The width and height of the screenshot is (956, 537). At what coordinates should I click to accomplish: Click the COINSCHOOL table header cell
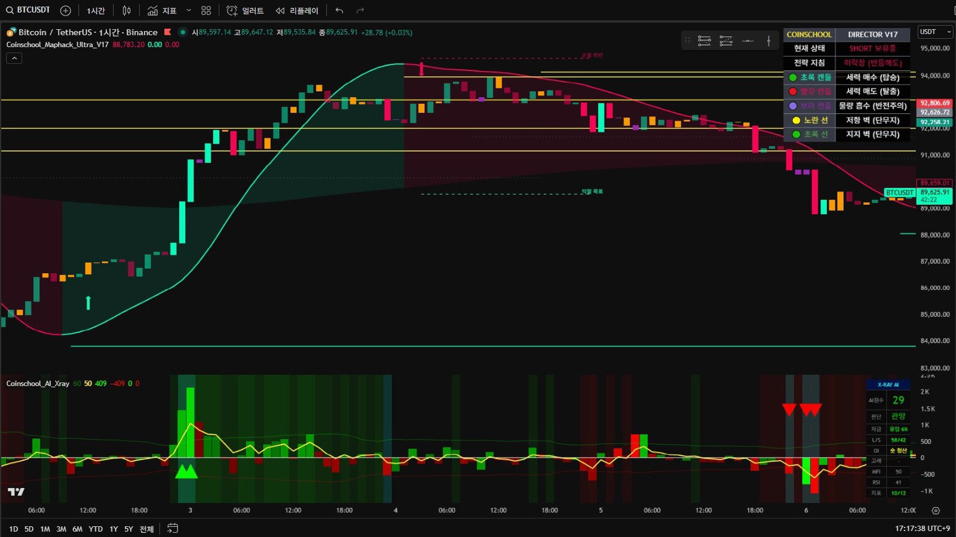809,35
